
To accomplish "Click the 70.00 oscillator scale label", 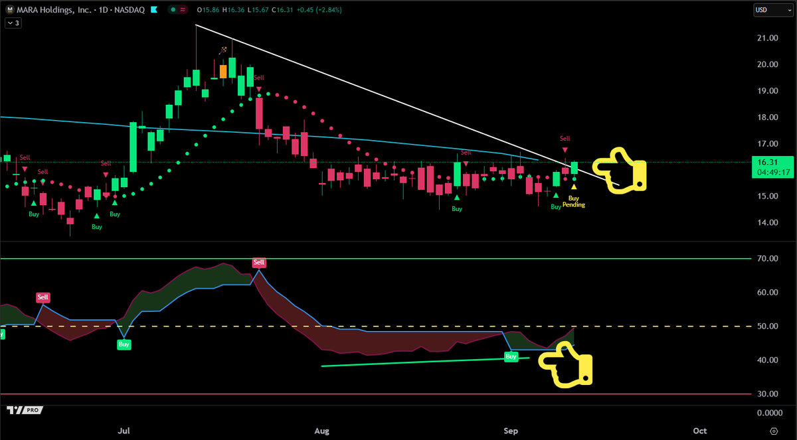I will (x=768, y=259).
